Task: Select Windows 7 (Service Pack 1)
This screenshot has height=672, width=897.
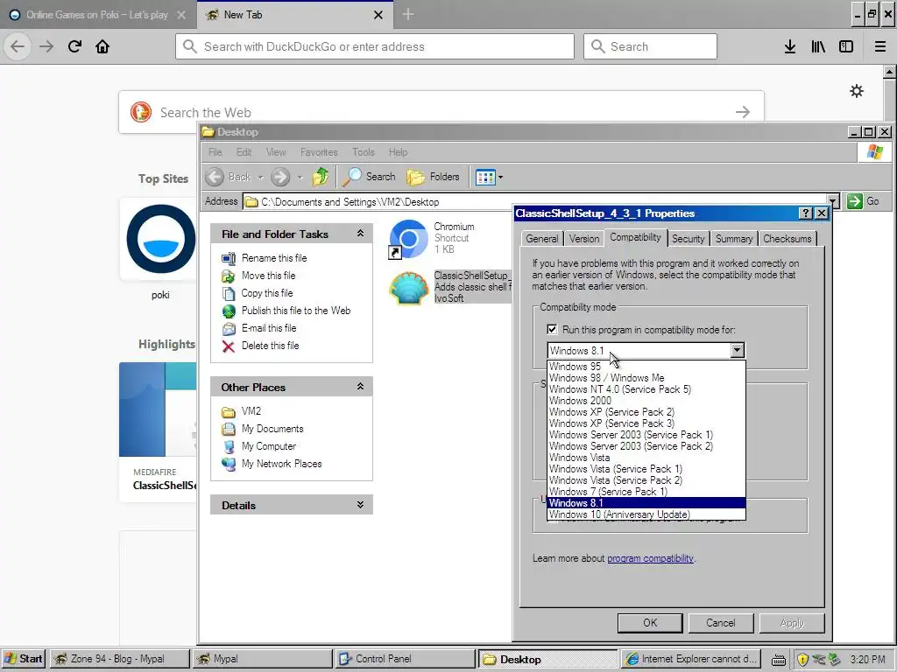Action: 646,492
